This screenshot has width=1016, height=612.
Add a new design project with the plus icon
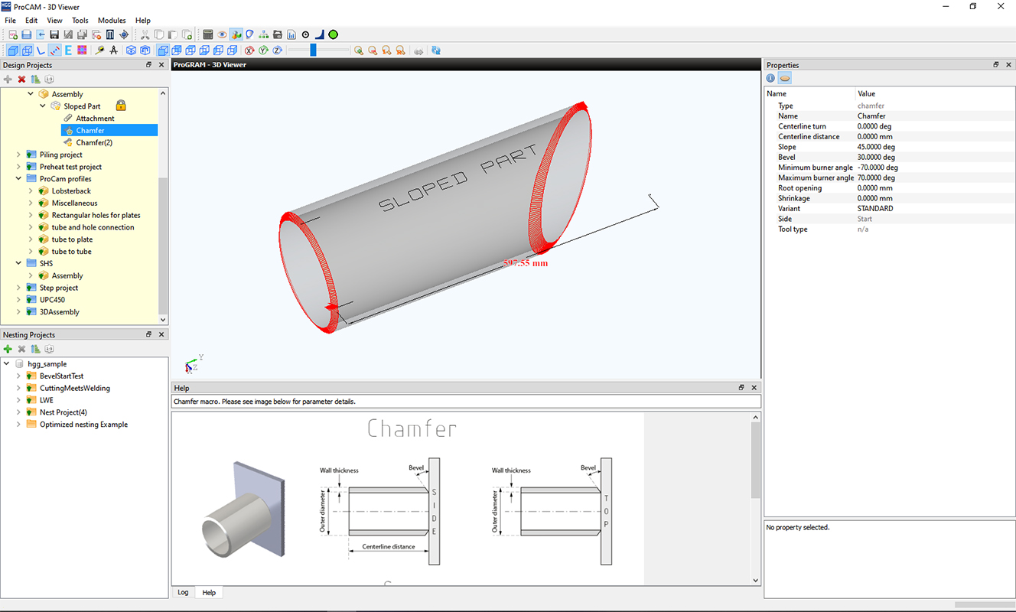pyautogui.click(x=8, y=79)
